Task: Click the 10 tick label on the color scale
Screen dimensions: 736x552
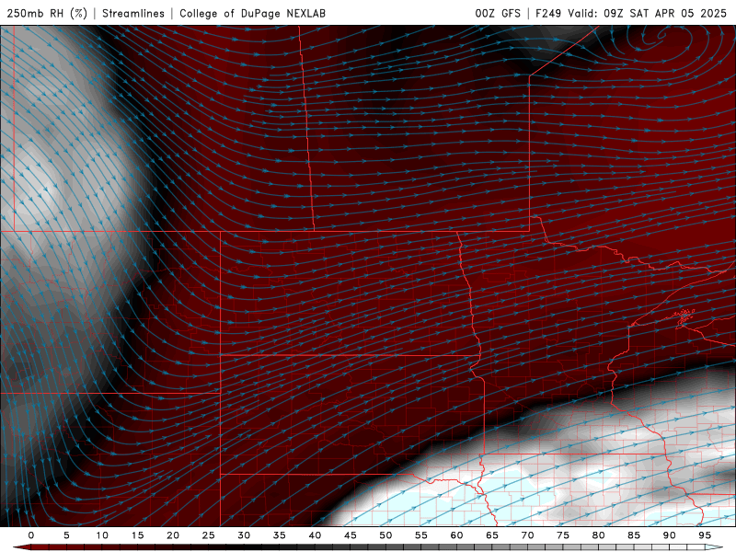Action: click(102, 535)
